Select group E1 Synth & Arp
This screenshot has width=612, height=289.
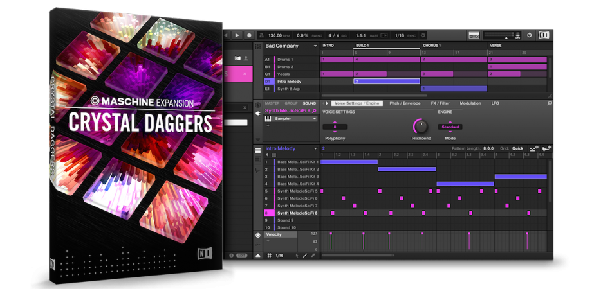(x=291, y=89)
